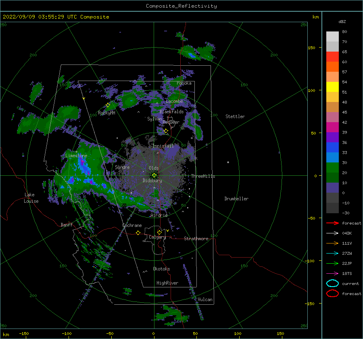Click the Stettler town label

pos(235,116)
